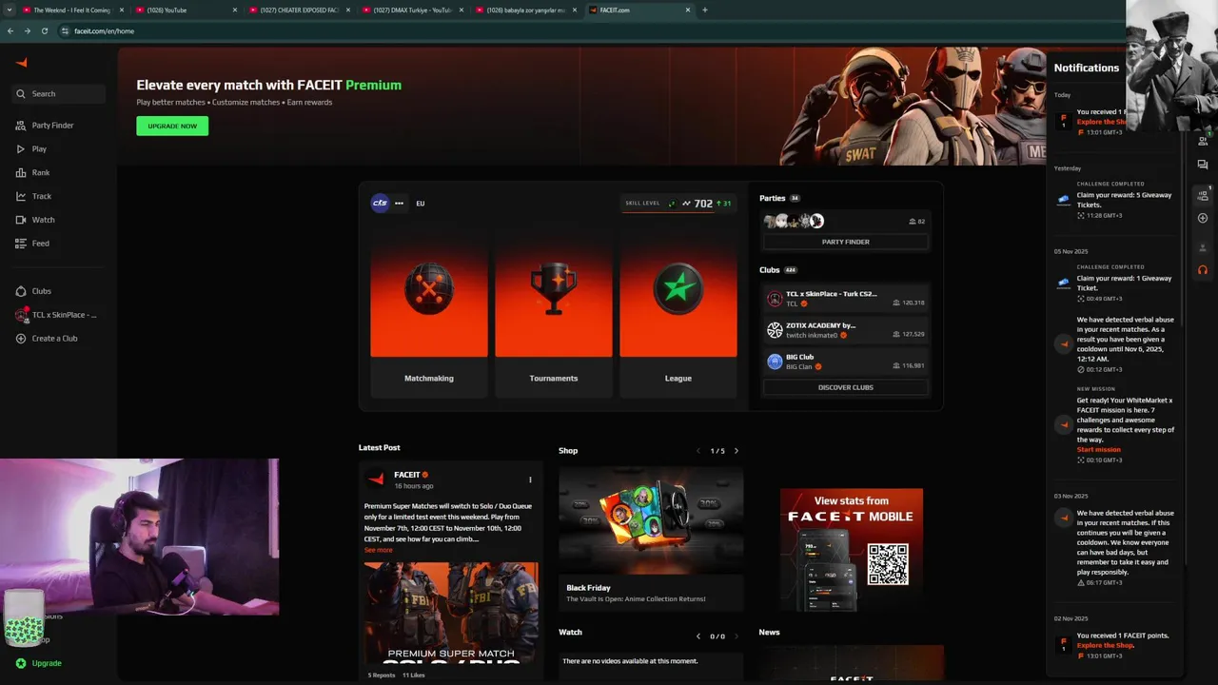
Task: Open Premium Super Match post image
Action: pyautogui.click(x=451, y=614)
